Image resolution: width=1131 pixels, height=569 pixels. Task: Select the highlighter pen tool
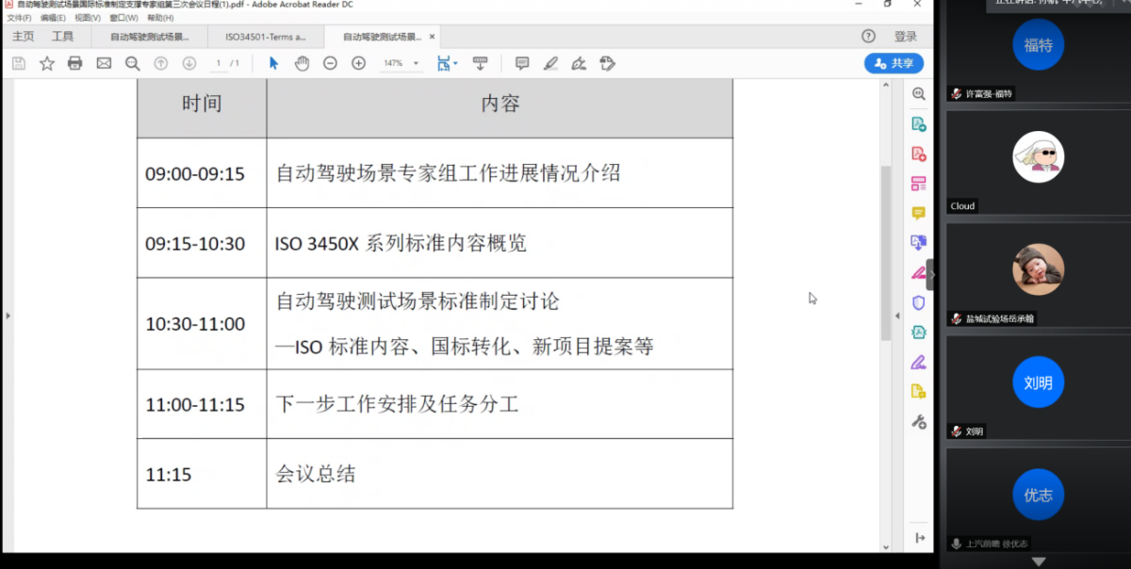tap(550, 63)
